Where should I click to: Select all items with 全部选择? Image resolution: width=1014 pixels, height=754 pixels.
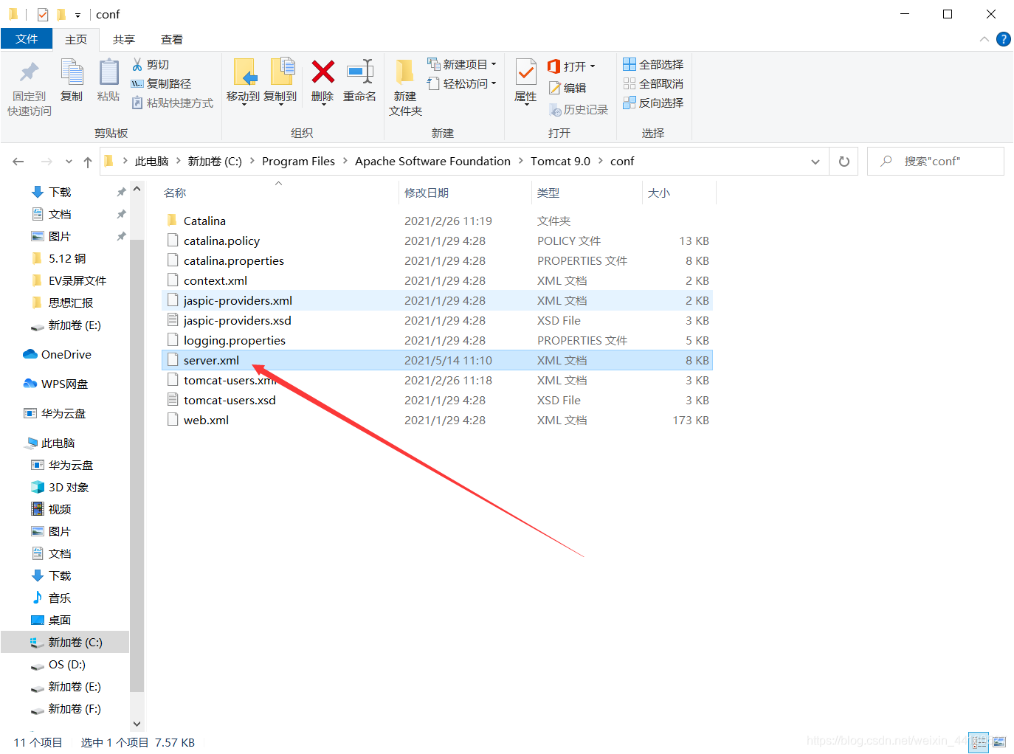click(653, 65)
